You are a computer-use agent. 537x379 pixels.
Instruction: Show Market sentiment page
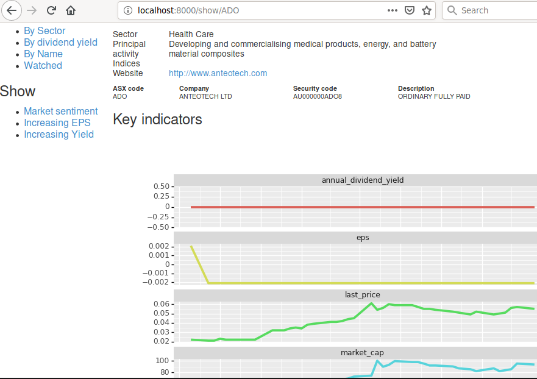tap(60, 112)
